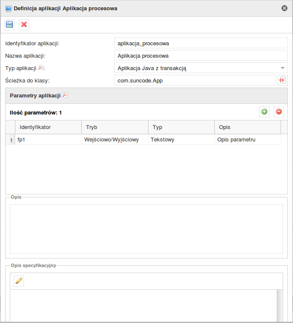
Task: Add a parameter with green plus icon
Action: point(264,112)
